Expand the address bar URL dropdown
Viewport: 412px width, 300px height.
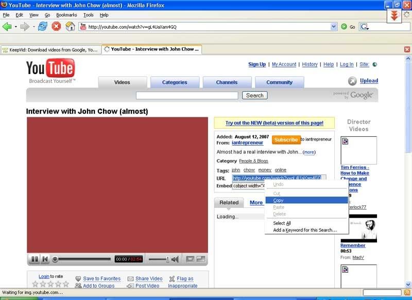pos(334,27)
